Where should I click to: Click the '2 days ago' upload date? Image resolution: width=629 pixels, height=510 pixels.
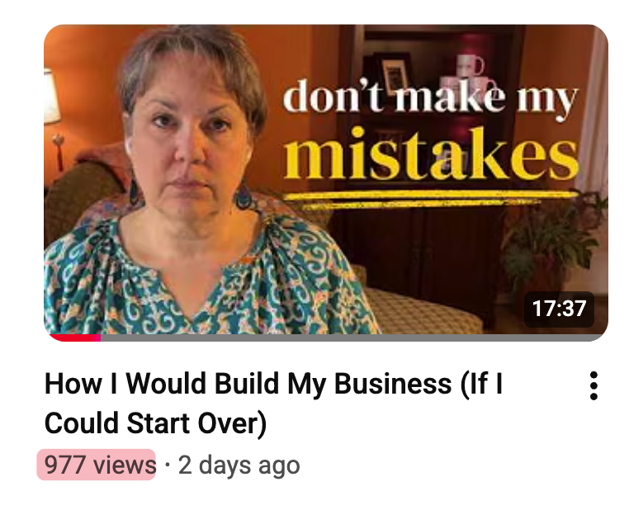(239, 465)
